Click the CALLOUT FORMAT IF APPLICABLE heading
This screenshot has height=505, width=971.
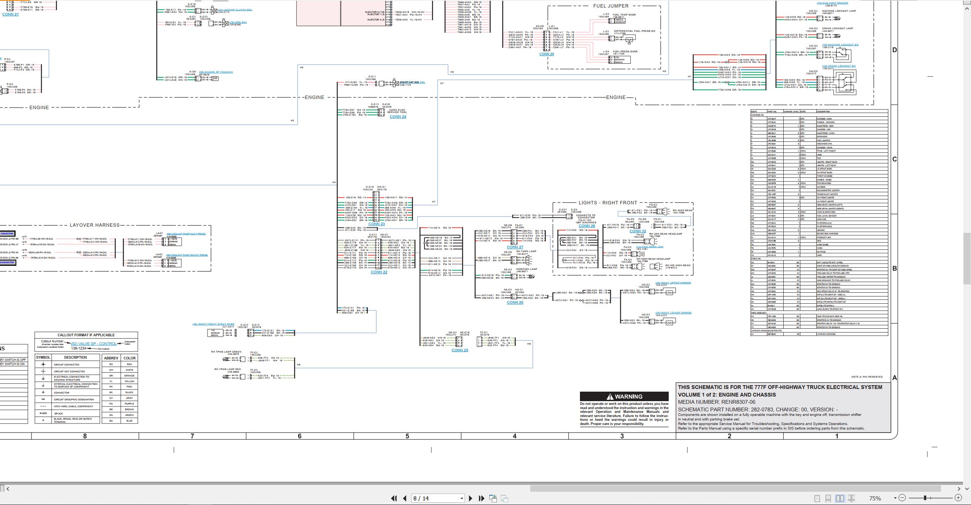point(86,335)
